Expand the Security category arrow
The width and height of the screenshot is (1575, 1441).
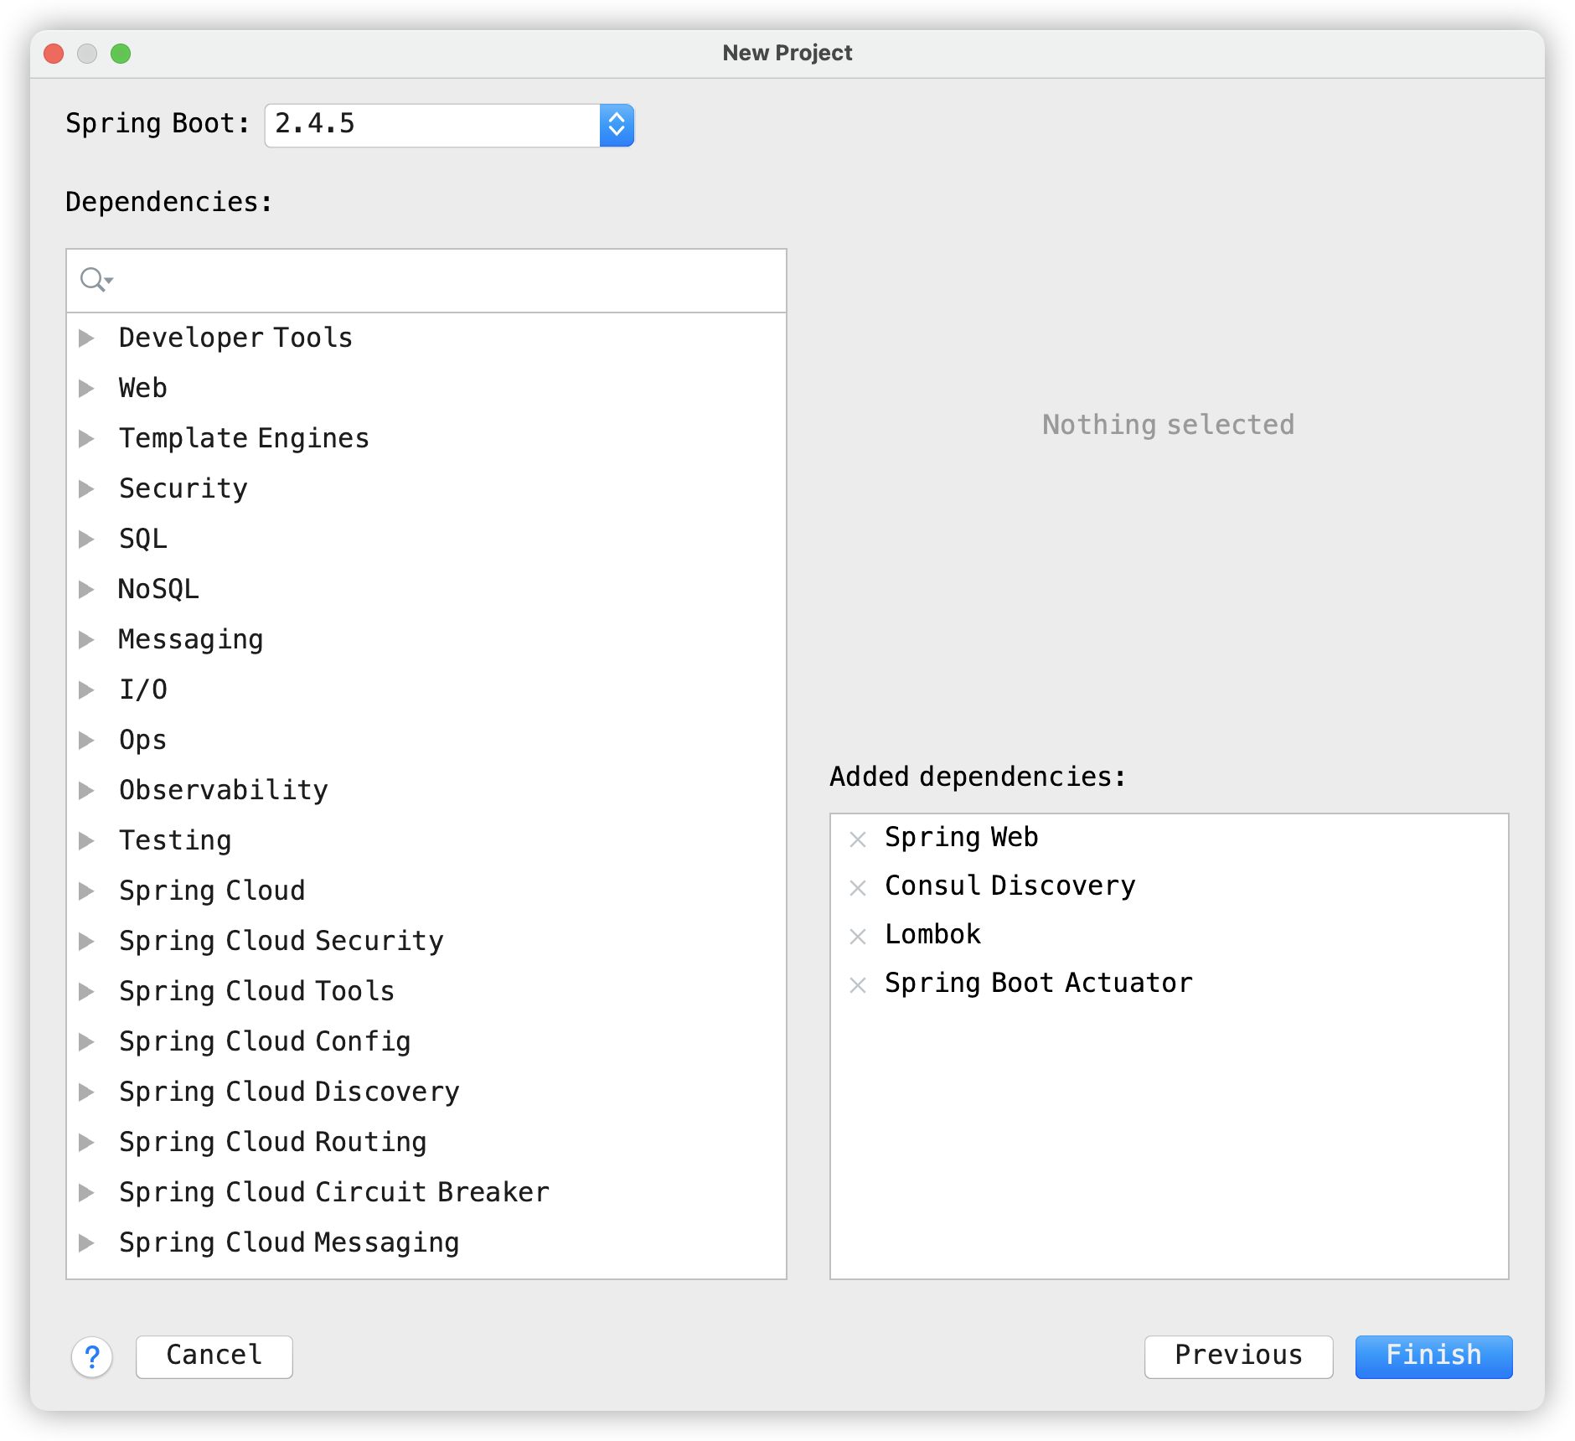pyautogui.click(x=86, y=488)
